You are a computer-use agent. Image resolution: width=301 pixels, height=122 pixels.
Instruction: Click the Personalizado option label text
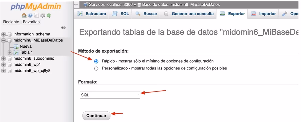pos(164,68)
